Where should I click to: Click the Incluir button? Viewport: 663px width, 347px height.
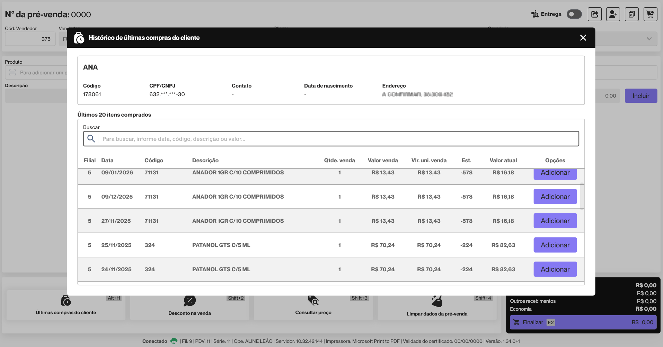pyautogui.click(x=640, y=96)
